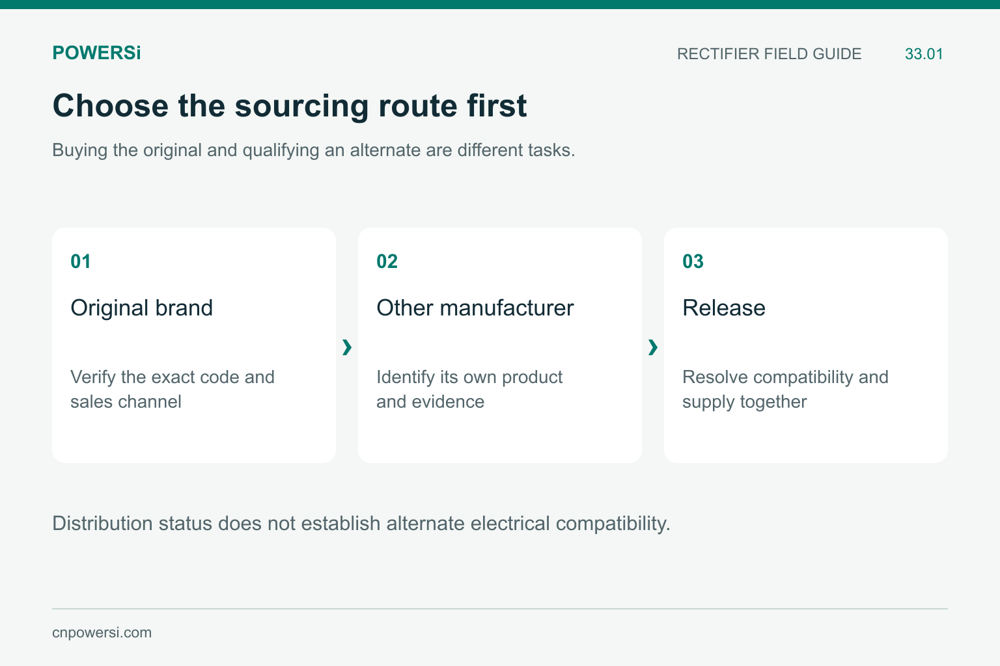Click step number 03

[693, 261]
